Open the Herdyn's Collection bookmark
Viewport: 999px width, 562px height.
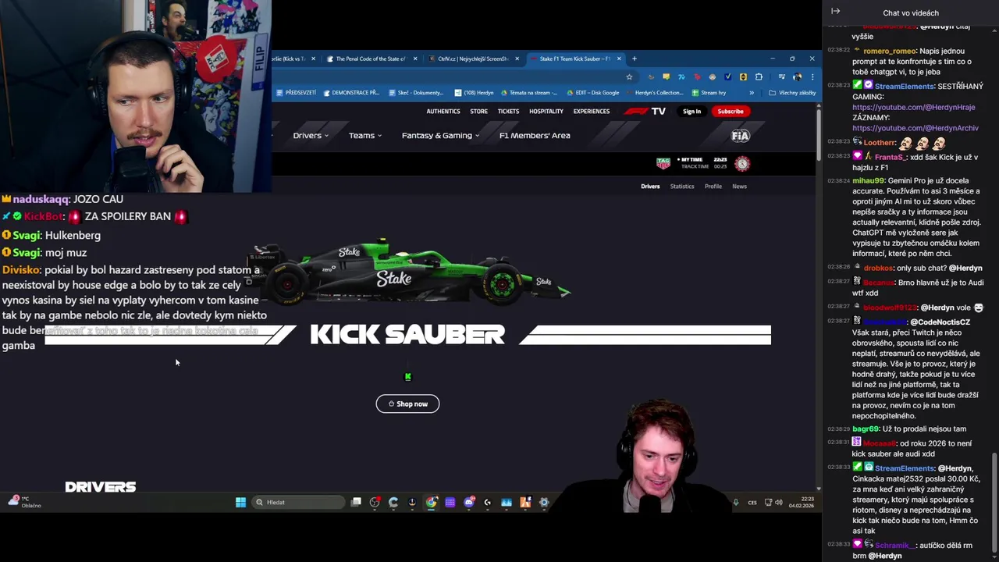(x=654, y=92)
